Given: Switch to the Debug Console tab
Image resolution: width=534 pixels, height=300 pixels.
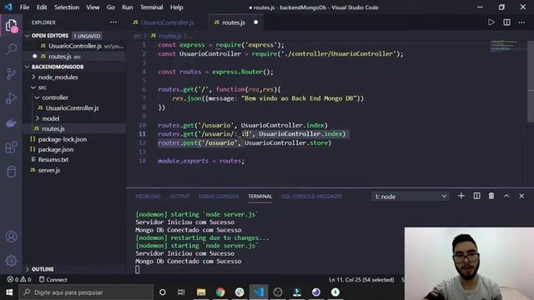Looking at the screenshot, I should [x=219, y=197].
